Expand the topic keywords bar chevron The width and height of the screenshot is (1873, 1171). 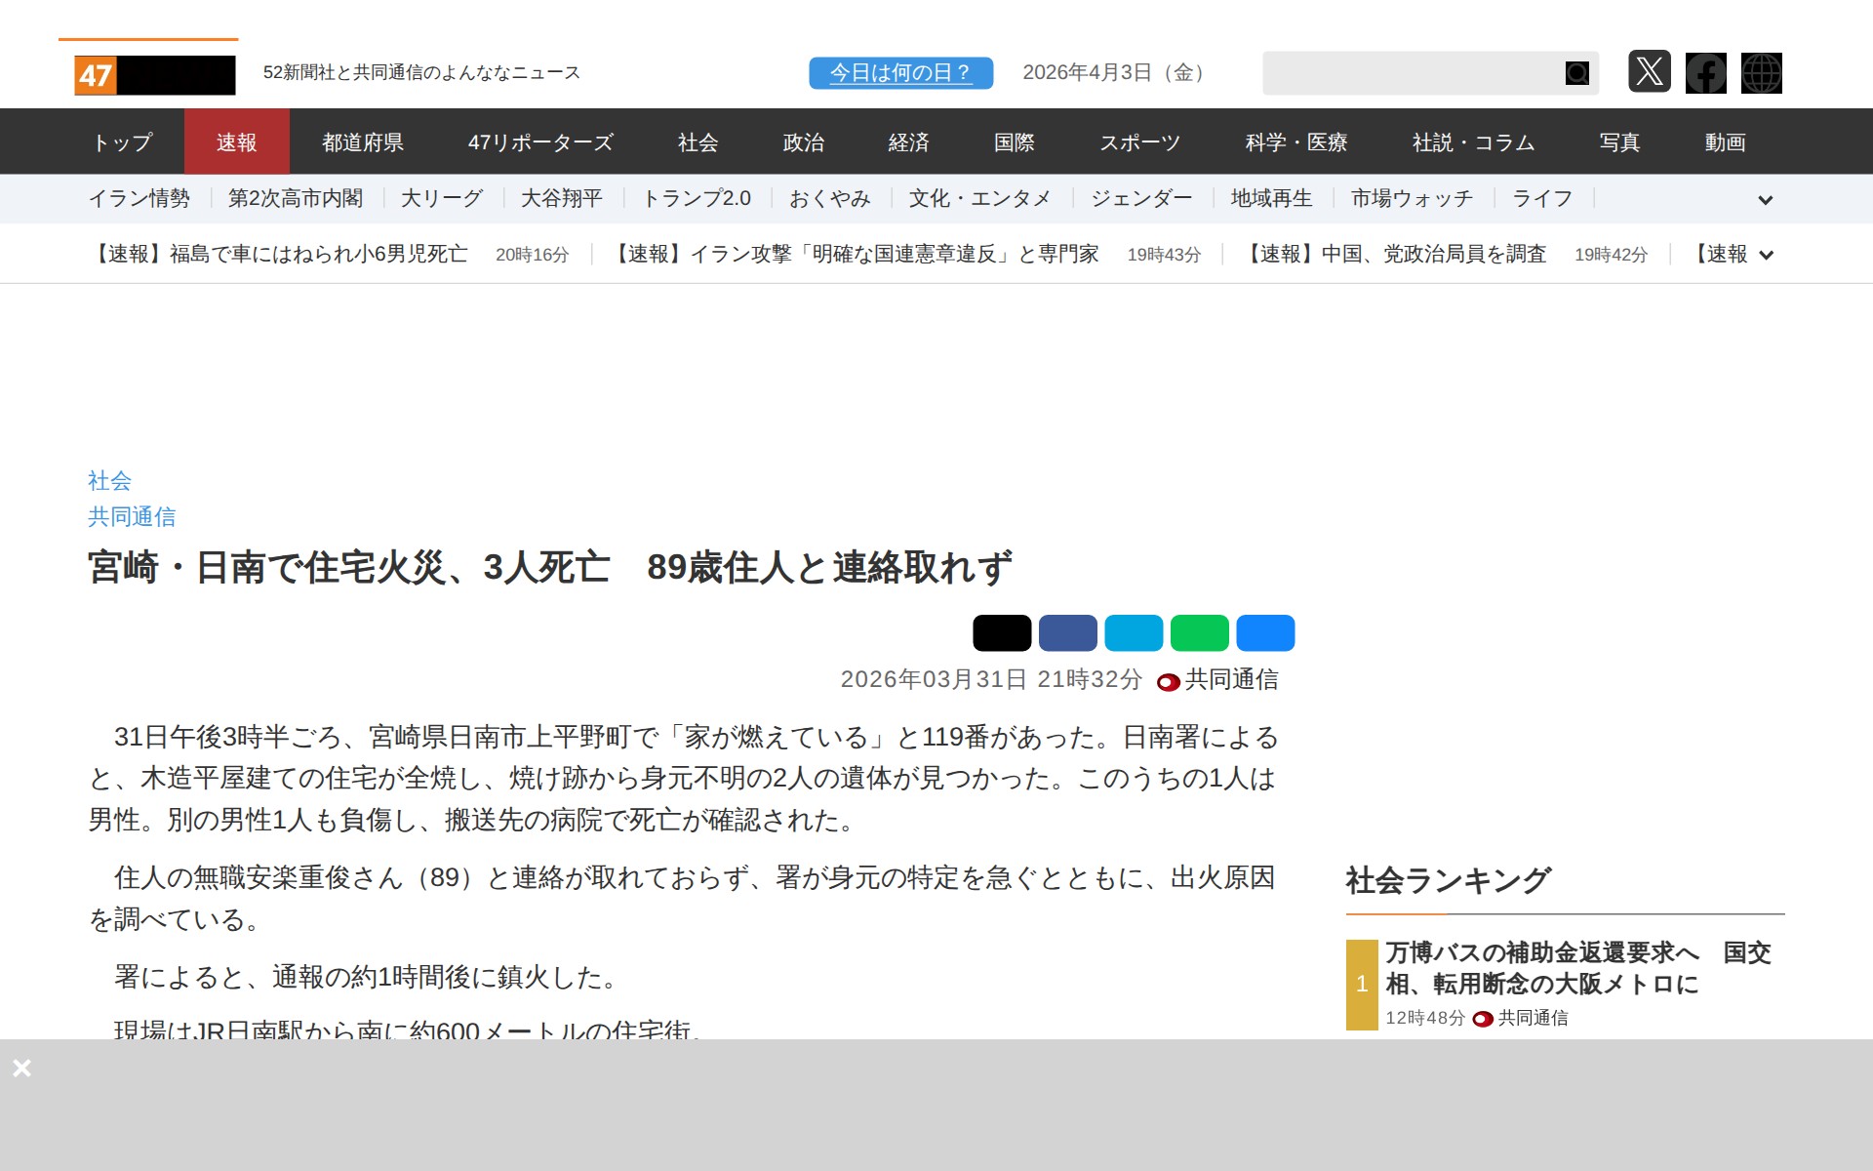point(1765,200)
